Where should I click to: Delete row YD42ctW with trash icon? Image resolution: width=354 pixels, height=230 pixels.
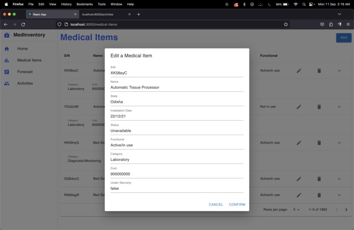(x=319, y=107)
